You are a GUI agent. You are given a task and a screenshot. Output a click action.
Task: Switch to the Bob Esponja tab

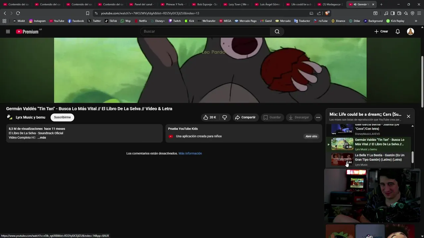point(204,4)
